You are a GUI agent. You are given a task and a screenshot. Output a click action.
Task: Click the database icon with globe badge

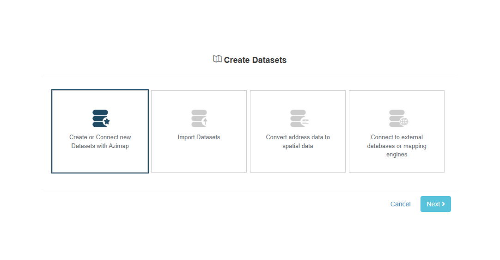pyautogui.click(x=399, y=118)
